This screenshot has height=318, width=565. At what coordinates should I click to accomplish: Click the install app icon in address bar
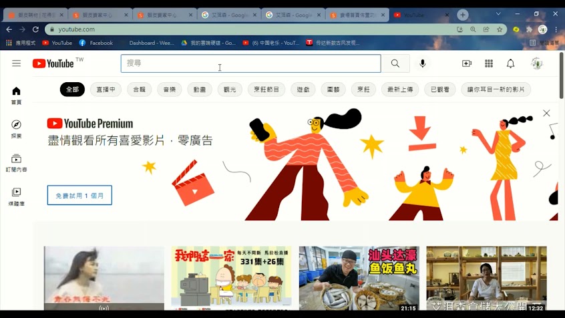click(459, 29)
